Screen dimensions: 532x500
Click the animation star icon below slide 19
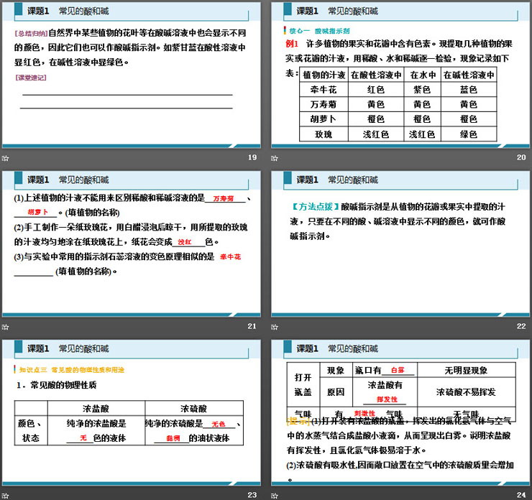(5, 158)
